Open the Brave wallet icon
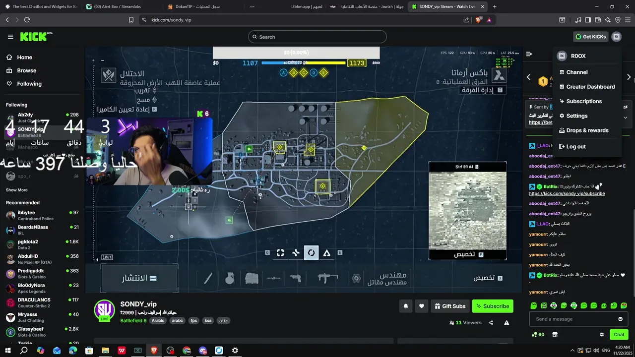Viewport: 635px width, 357px height. coord(598,20)
